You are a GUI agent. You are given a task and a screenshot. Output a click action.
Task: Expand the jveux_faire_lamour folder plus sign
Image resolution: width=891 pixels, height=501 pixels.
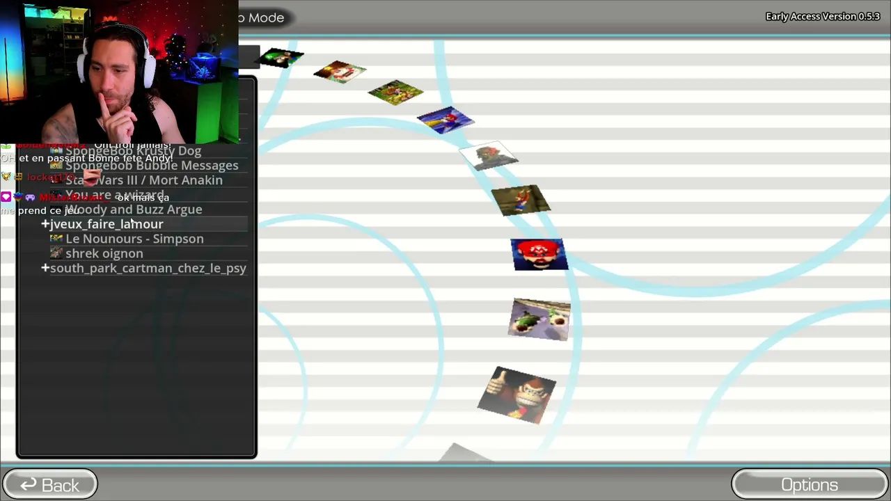(45, 224)
